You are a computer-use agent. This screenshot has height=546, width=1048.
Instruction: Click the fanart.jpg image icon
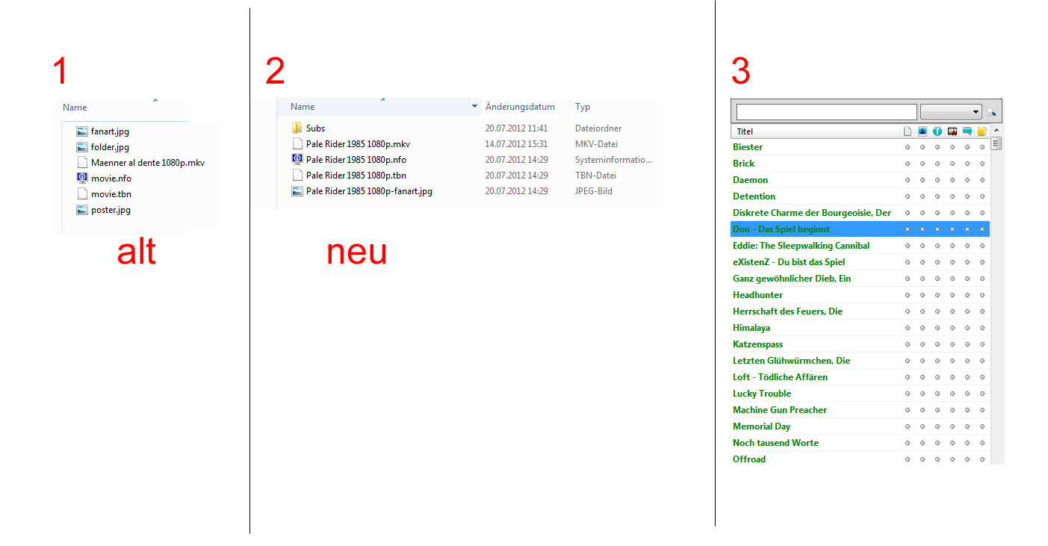click(82, 131)
